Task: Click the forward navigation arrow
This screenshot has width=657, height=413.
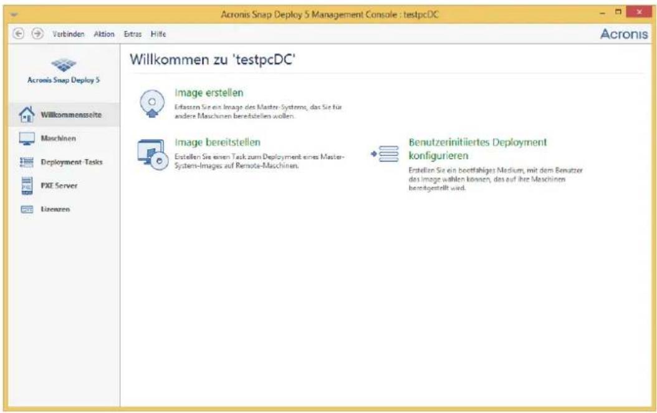Action: [x=37, y=34]
